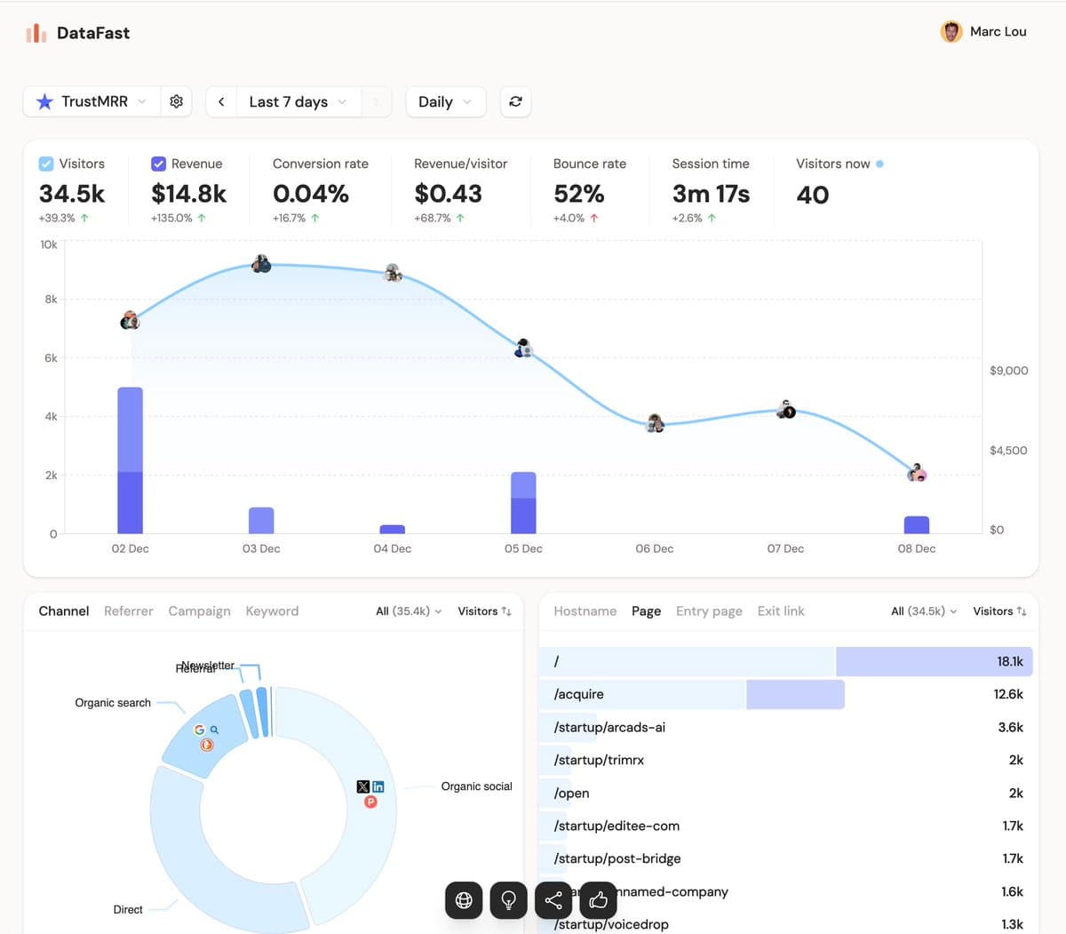
Task: Click the Revenue/visitor metric
Action: [460, 190]
